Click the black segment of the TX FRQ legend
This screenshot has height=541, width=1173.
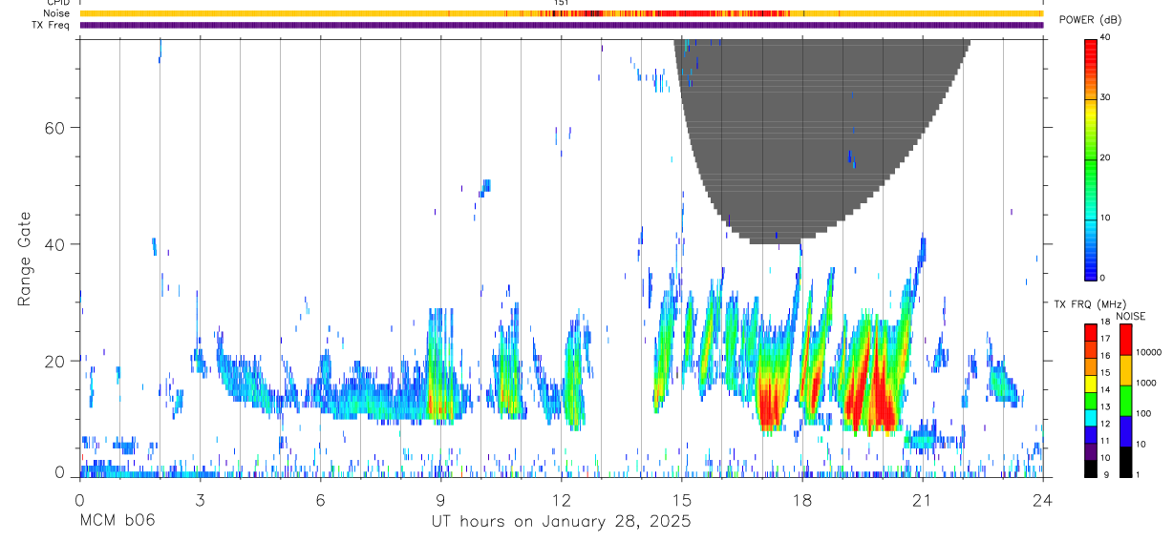pos(1091,468)
